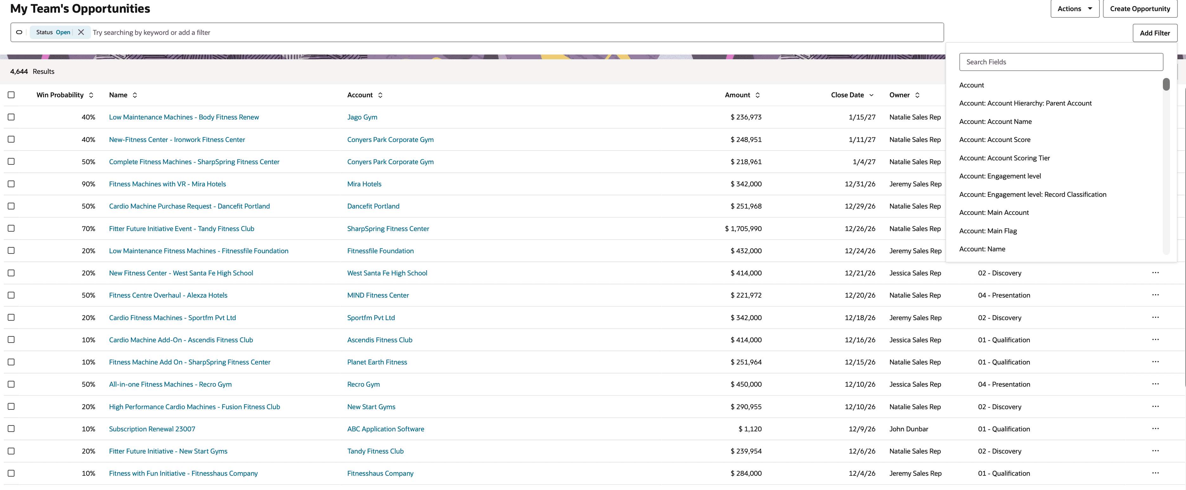Sort by Amount column arrows
Screen dimensions: 1186x490
[x=757, y=95]
